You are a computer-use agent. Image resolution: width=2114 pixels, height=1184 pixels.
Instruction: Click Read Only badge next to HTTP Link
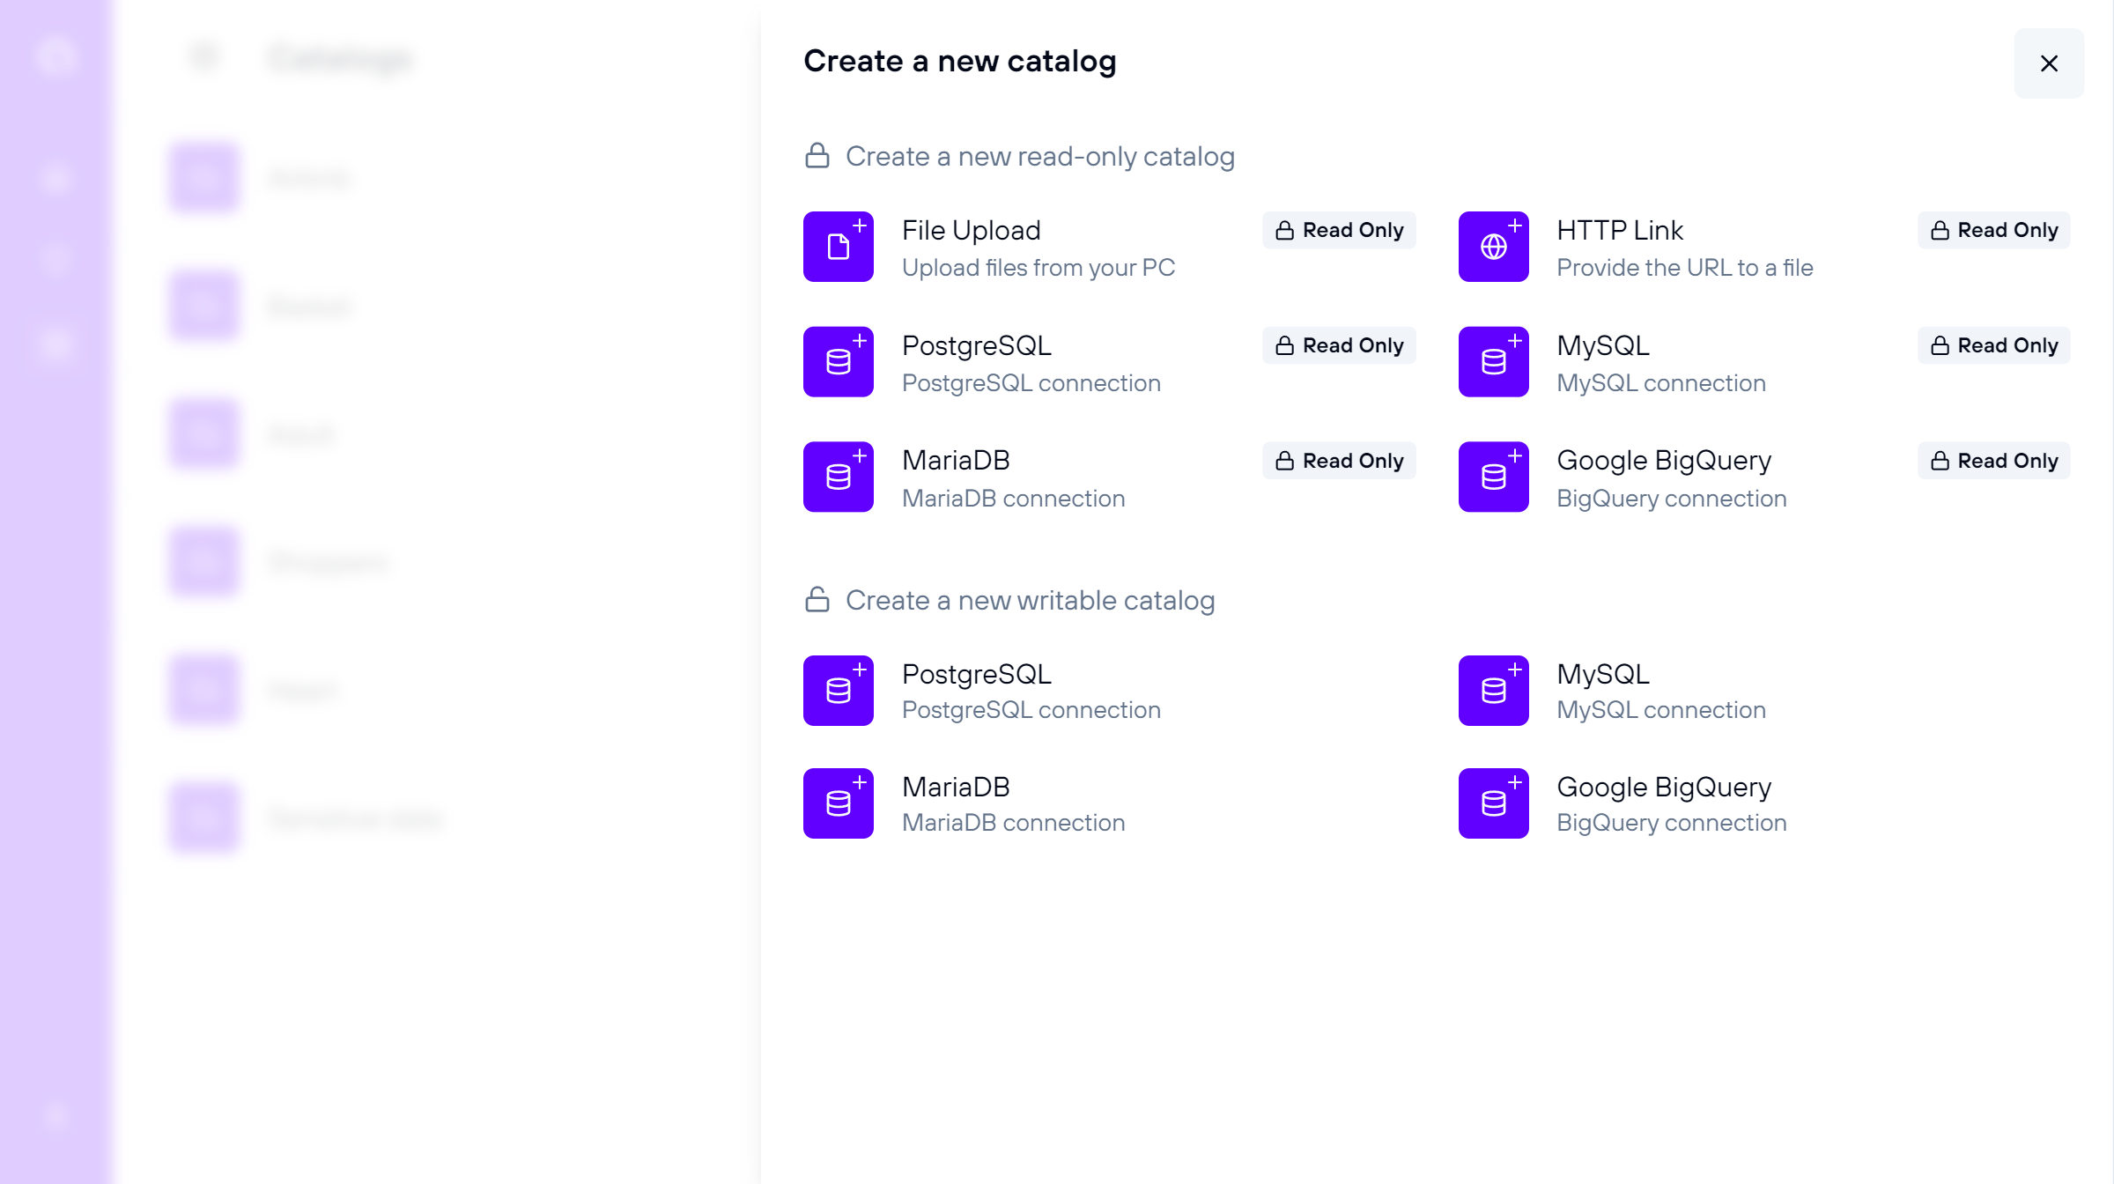(x=1993, y=230)
